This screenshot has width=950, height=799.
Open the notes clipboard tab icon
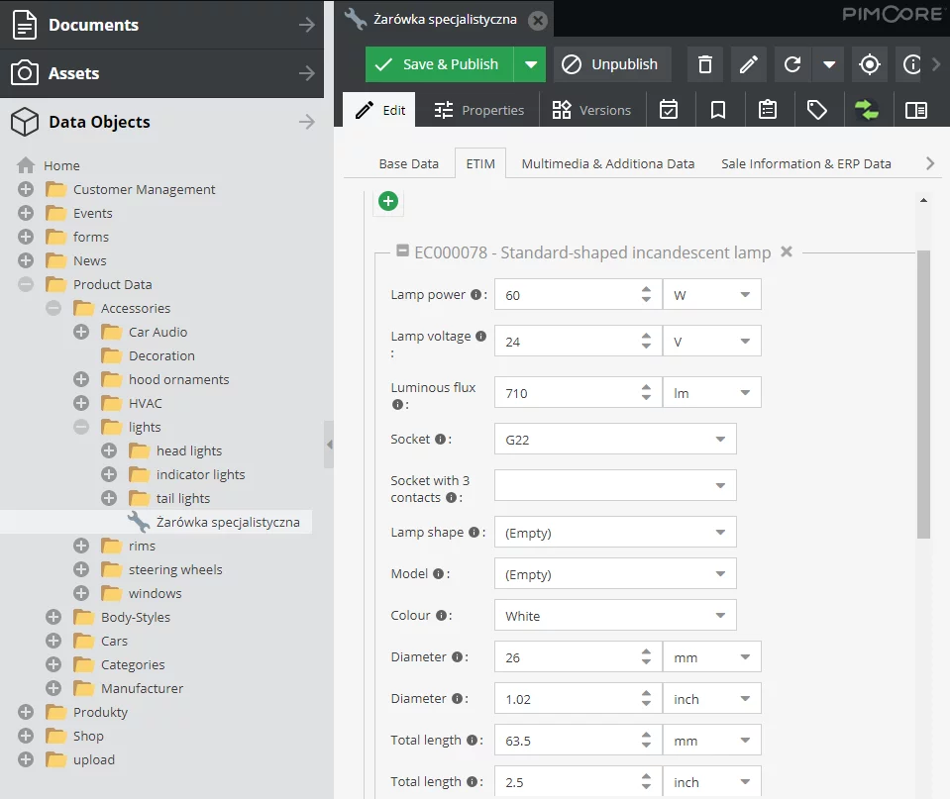pyautogui.click(x=767, y=110)
